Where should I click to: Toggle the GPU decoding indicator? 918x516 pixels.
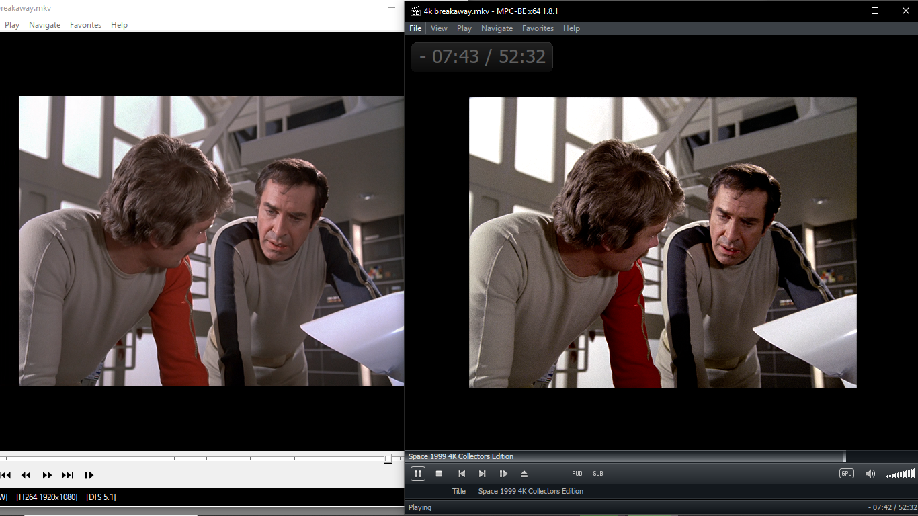point(847,474)
